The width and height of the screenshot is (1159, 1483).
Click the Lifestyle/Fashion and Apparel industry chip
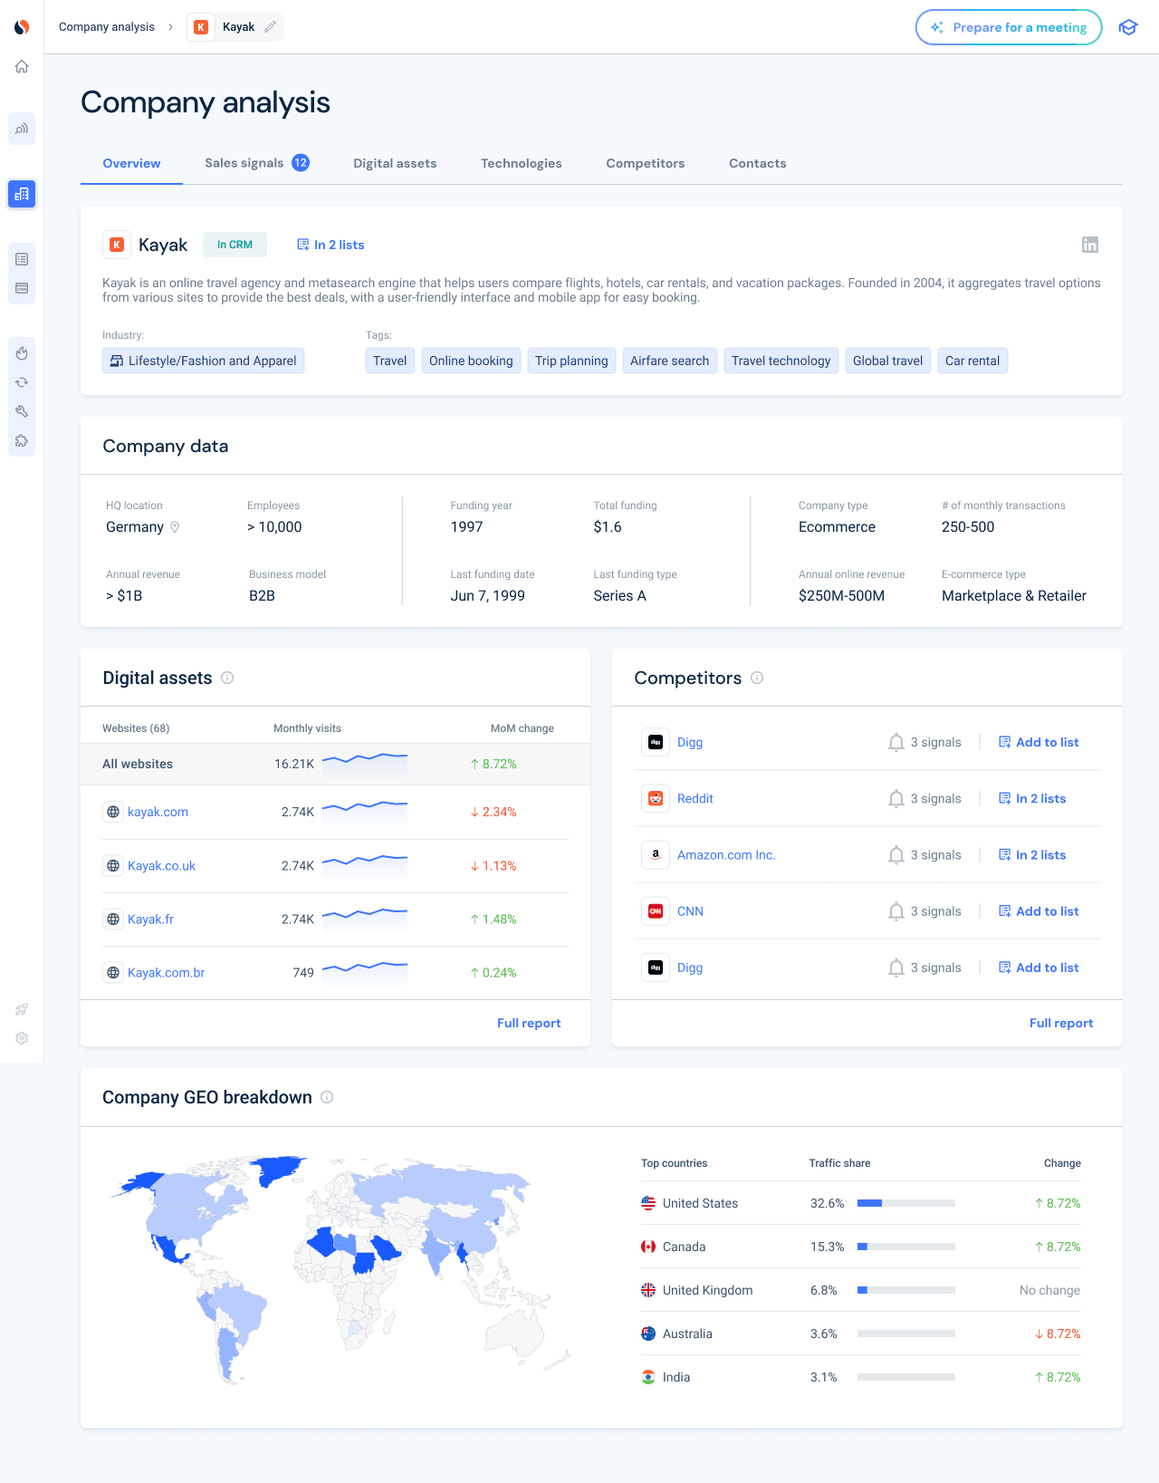tap(204, 361)
